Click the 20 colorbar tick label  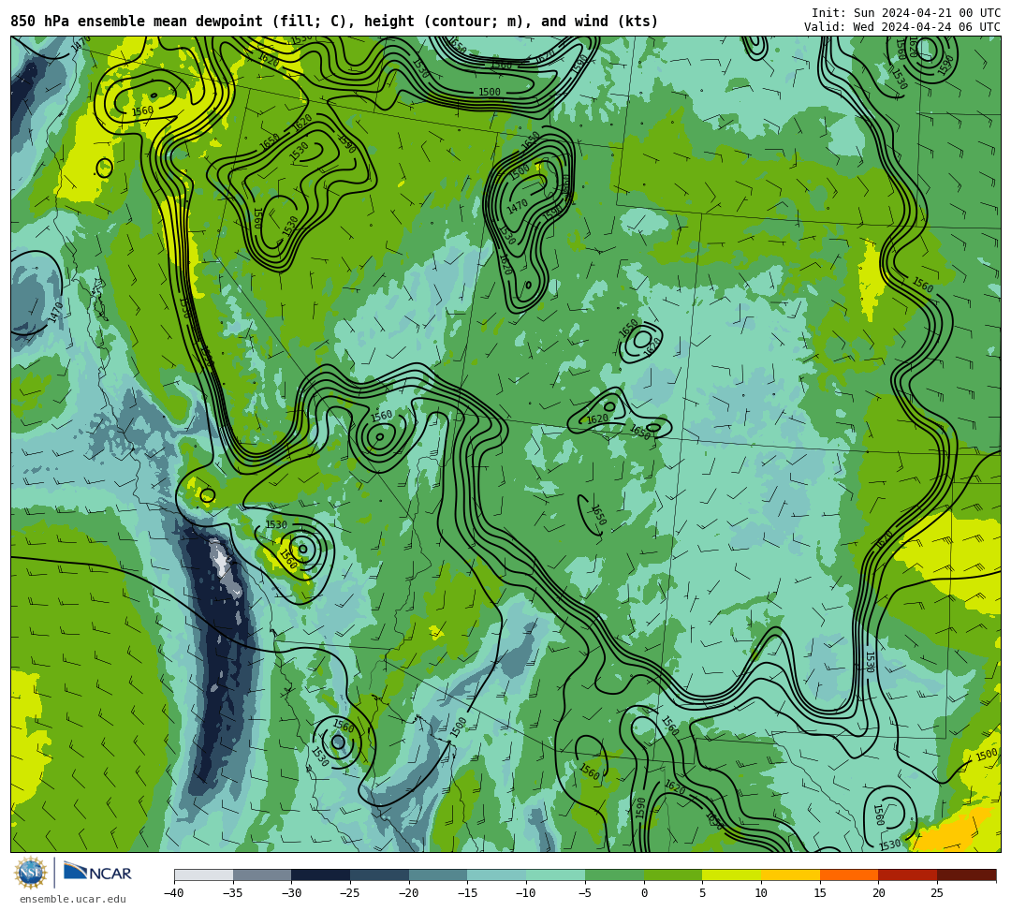tap(878, 893)
